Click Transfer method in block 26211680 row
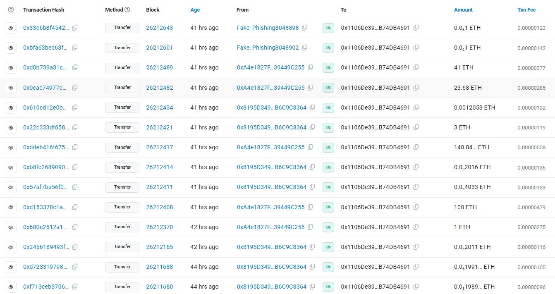The image size is (555, 294). [122, 287]
